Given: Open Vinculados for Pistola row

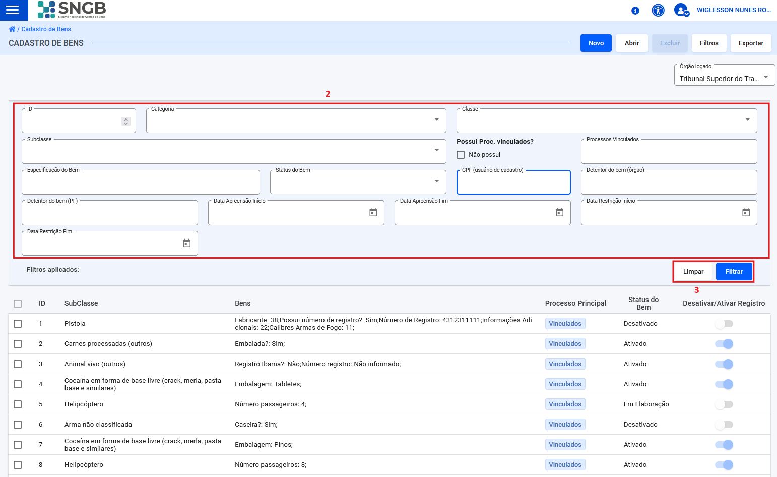Looking at the screenshot, I should pos(565,324).
